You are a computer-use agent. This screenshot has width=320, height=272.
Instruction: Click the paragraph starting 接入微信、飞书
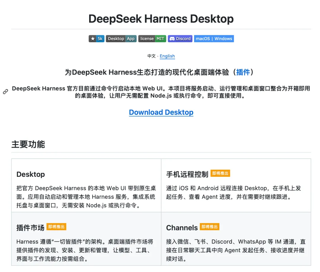[x=236, y=250]
